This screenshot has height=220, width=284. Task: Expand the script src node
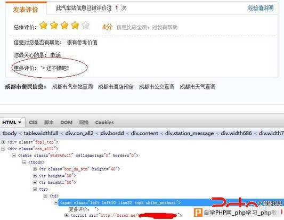[x=67, y=215]
